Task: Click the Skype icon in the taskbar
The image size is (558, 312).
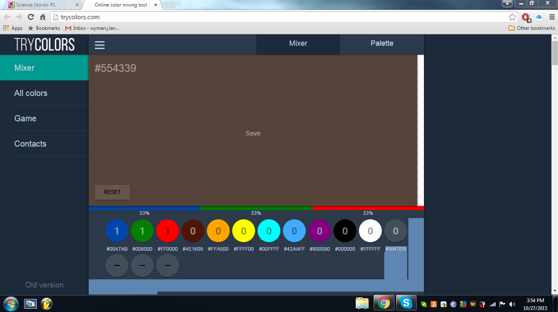Action: 406,303
